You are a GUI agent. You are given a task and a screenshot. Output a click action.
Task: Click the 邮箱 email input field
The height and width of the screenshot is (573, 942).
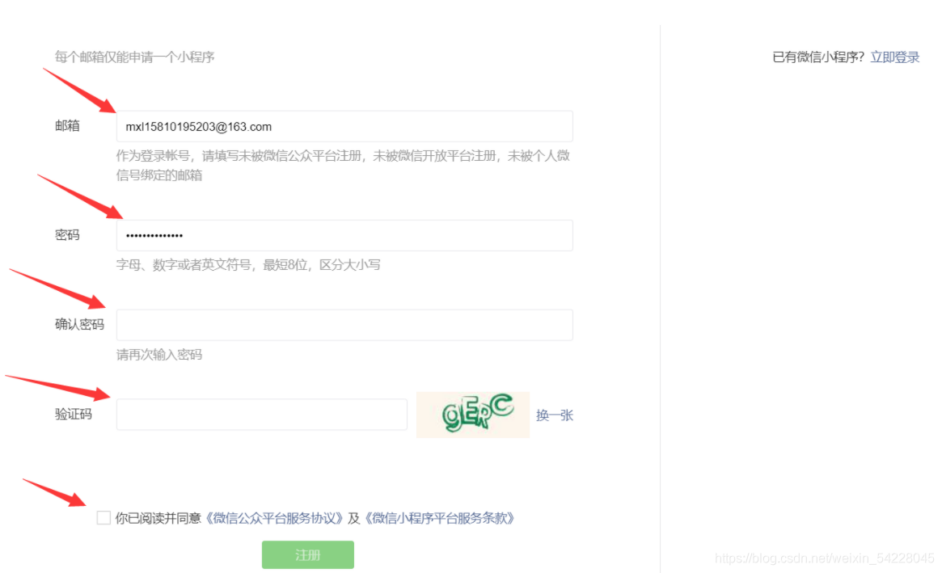(x=344, y=126)
